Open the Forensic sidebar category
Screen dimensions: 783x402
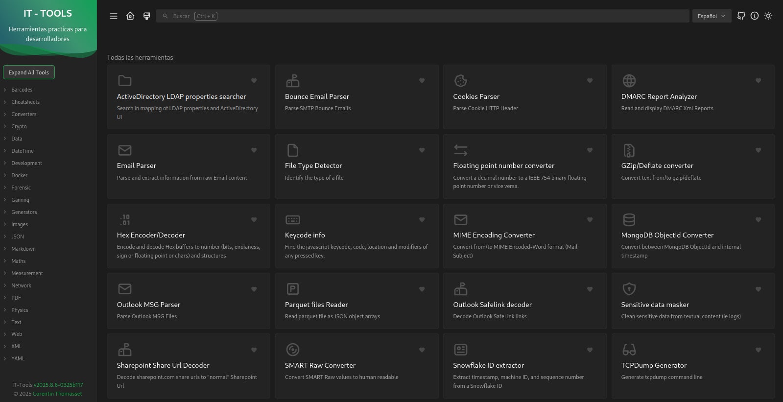tap(21, 188)
